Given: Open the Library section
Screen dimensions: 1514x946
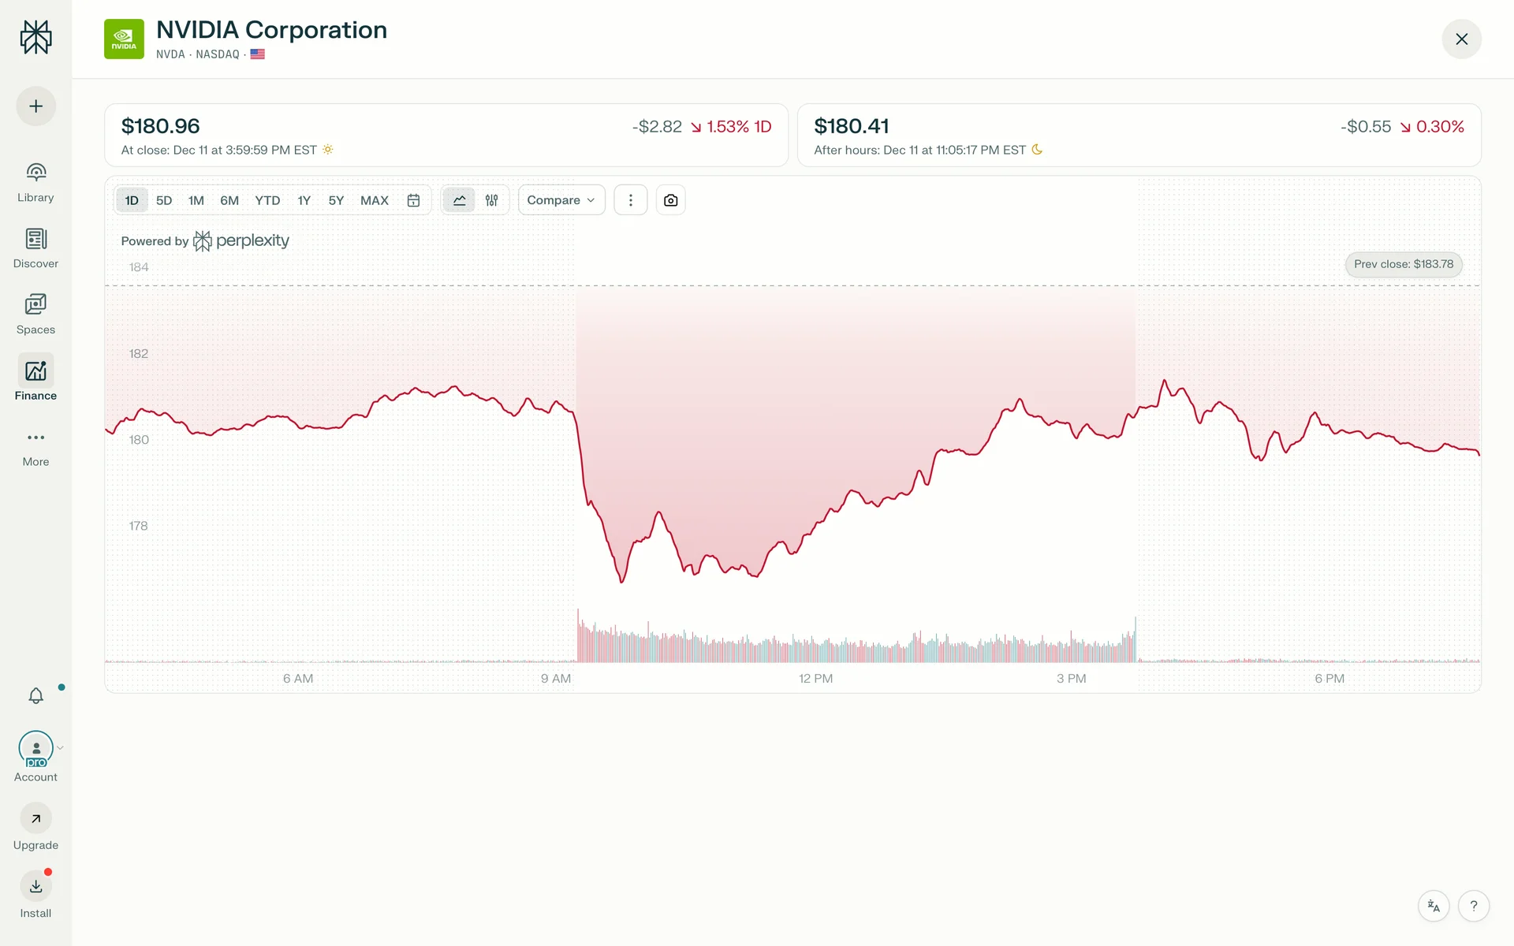Looking at the screenshot, I should 35,182.
